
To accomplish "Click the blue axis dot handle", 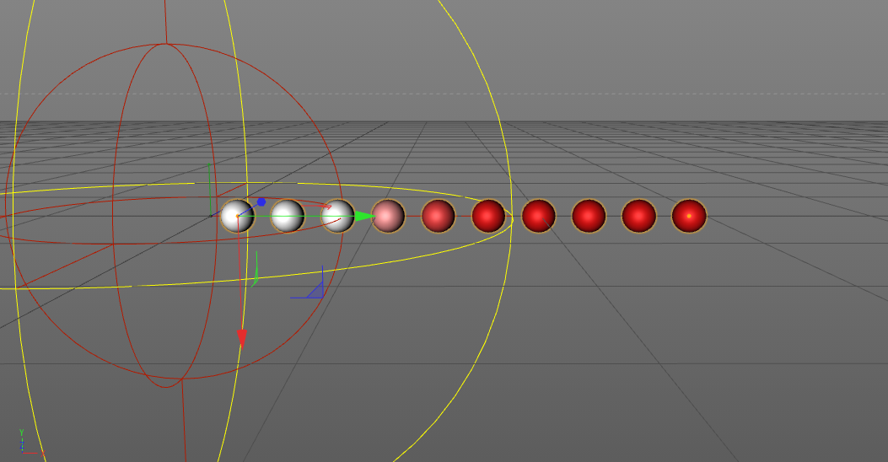I will coord(261,202).
